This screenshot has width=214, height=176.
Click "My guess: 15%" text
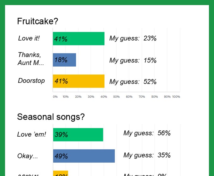(133, 60)
